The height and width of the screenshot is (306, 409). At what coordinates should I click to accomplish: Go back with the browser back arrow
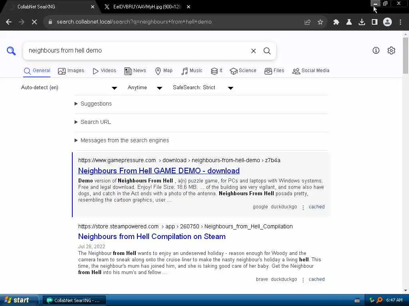pos(9,22)
